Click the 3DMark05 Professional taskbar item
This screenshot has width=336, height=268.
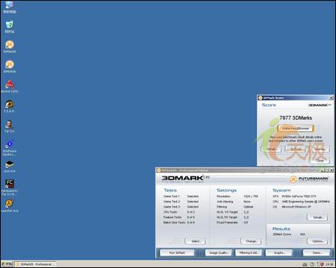pyautogui.click(x=35, y=264)
